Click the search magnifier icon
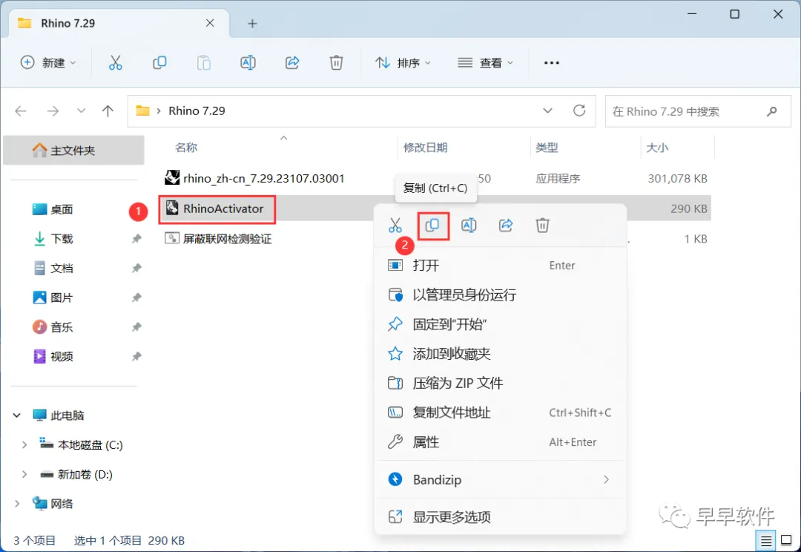 pos(772,111)
